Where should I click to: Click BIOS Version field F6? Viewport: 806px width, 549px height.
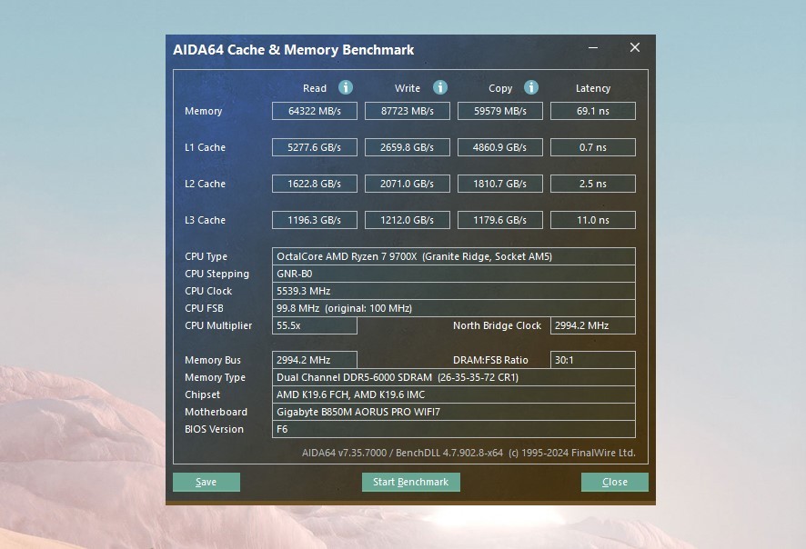pos(453,429)
